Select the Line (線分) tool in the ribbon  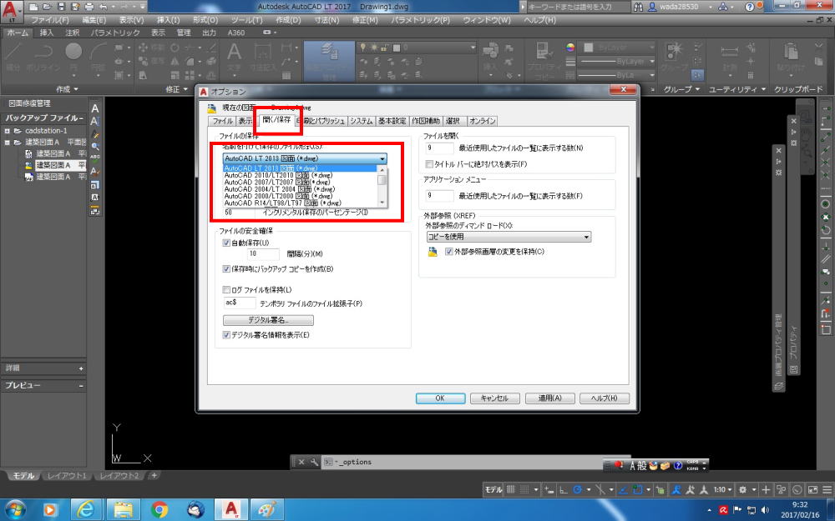click(13, 58)
